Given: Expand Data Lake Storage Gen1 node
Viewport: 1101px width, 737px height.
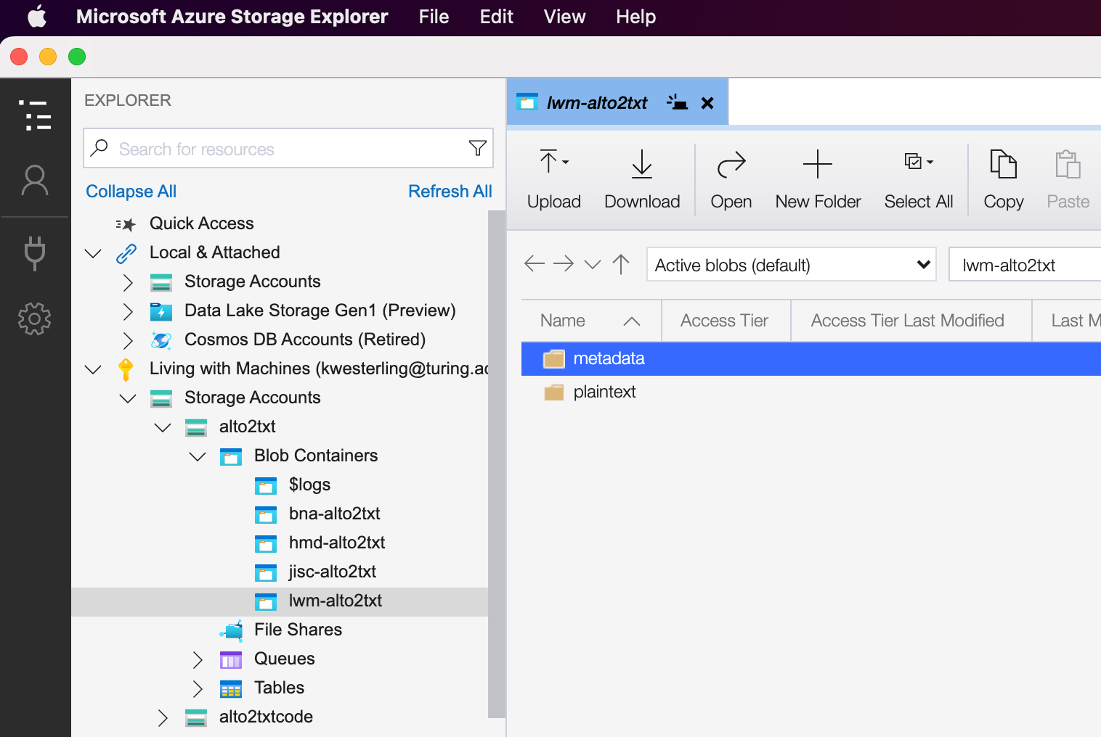Looking at the screenshot, I should [128, 311].
